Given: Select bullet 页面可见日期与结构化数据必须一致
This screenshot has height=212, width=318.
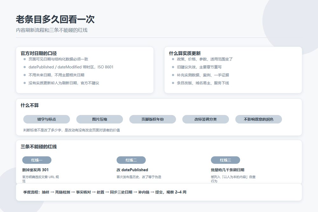Looking at the screenshot, I should coord(58,59).
